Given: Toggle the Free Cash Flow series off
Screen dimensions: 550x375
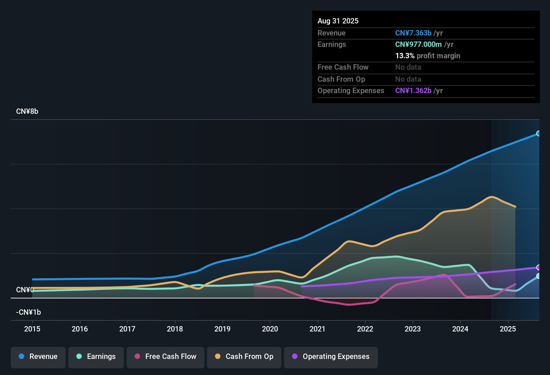Looking at the screenshot, I should pyautogui.click(x=165, y=357).
